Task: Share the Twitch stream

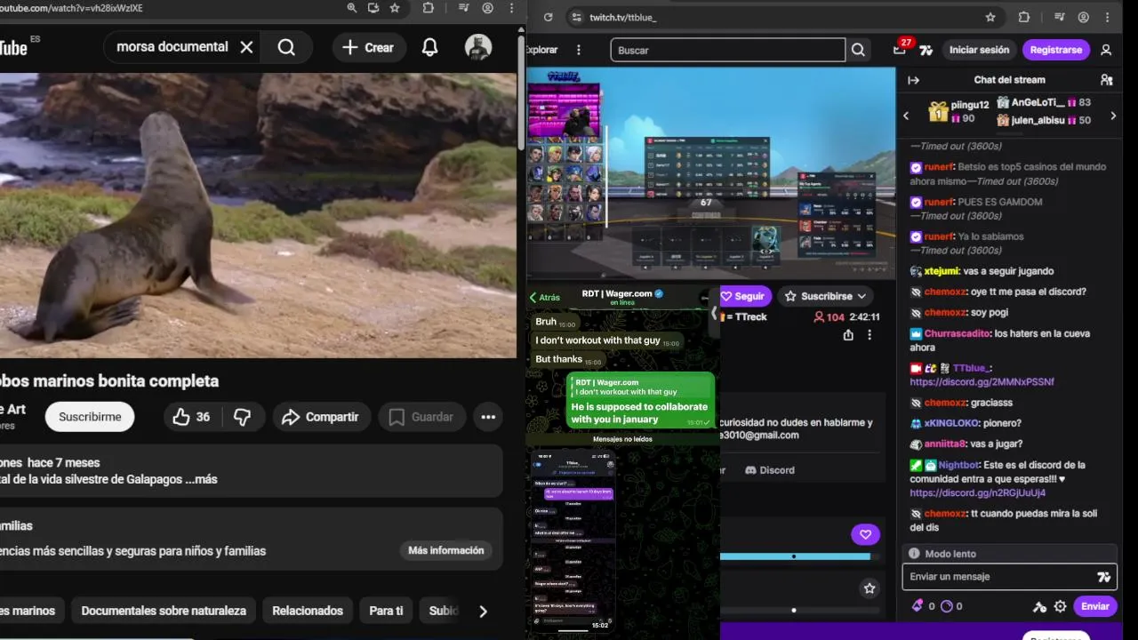Action: tap(848, 335)
